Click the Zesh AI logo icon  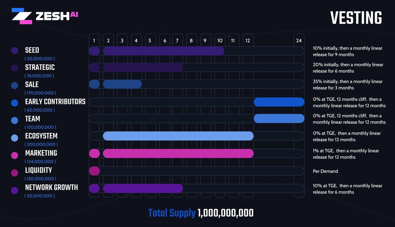22,16
